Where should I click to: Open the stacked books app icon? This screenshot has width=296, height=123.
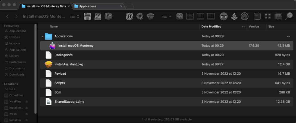108,16
